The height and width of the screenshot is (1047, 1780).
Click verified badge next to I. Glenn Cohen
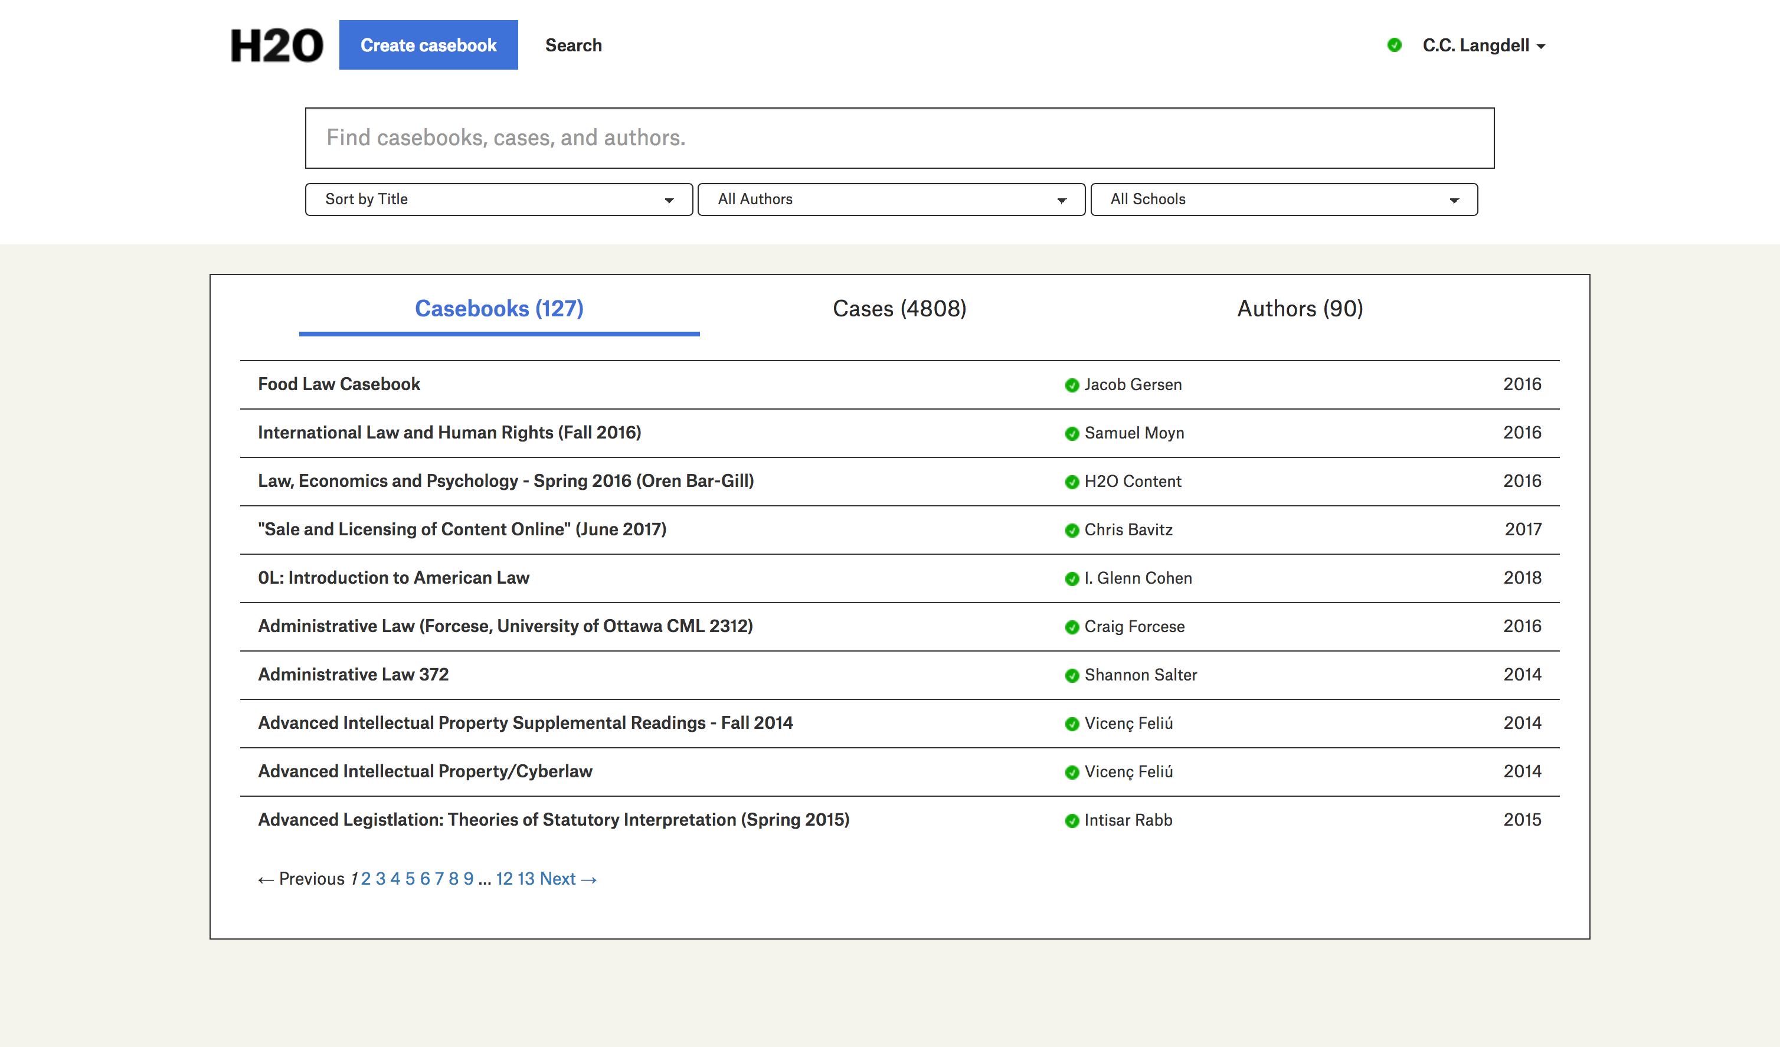(1072, 578)
